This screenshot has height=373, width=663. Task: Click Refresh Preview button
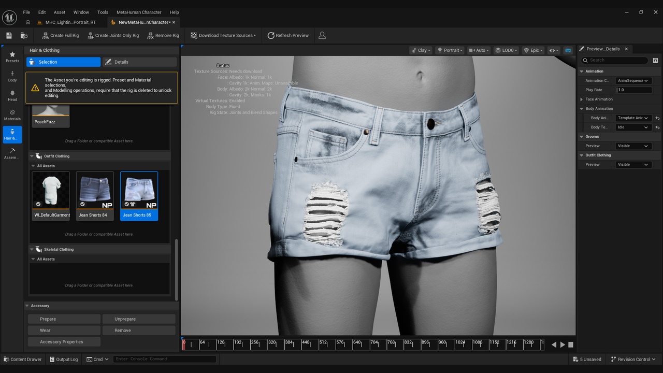[288, 35]
